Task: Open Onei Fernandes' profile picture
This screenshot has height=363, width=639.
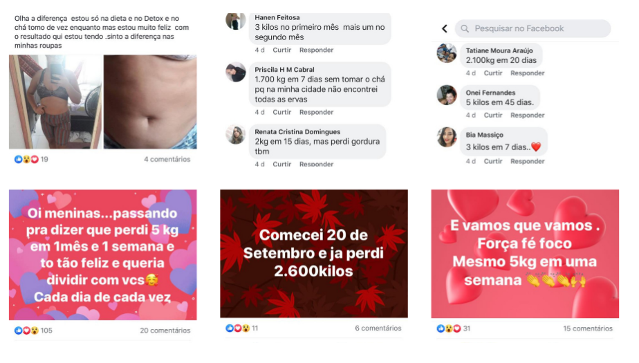Action: [447, 95]
